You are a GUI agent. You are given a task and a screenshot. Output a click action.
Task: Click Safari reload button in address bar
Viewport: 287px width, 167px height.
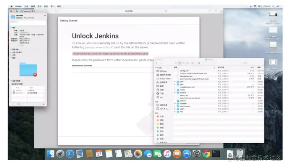[166, 11]
